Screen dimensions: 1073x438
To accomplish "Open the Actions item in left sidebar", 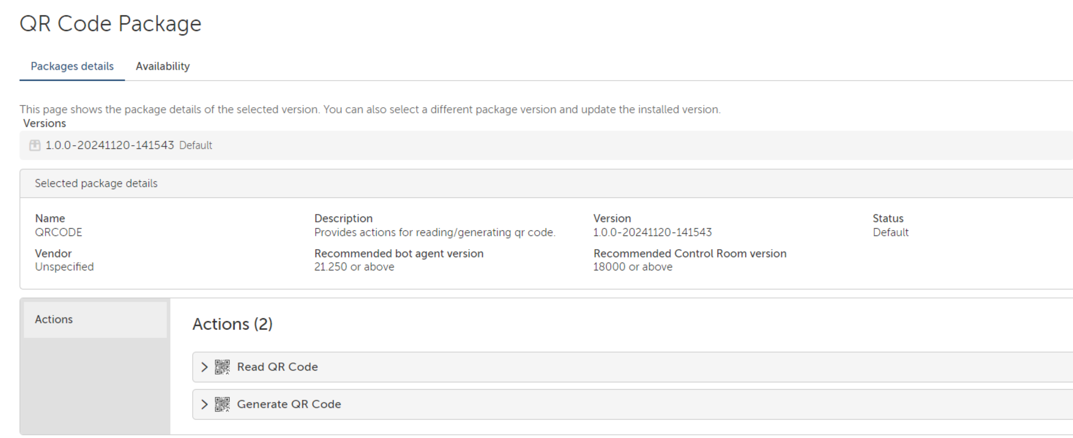I will 54,319.
